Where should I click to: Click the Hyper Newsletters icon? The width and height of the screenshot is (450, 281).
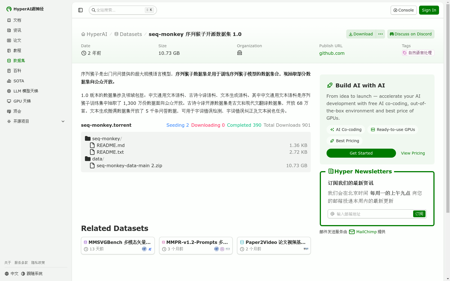[x=331, y=171]
